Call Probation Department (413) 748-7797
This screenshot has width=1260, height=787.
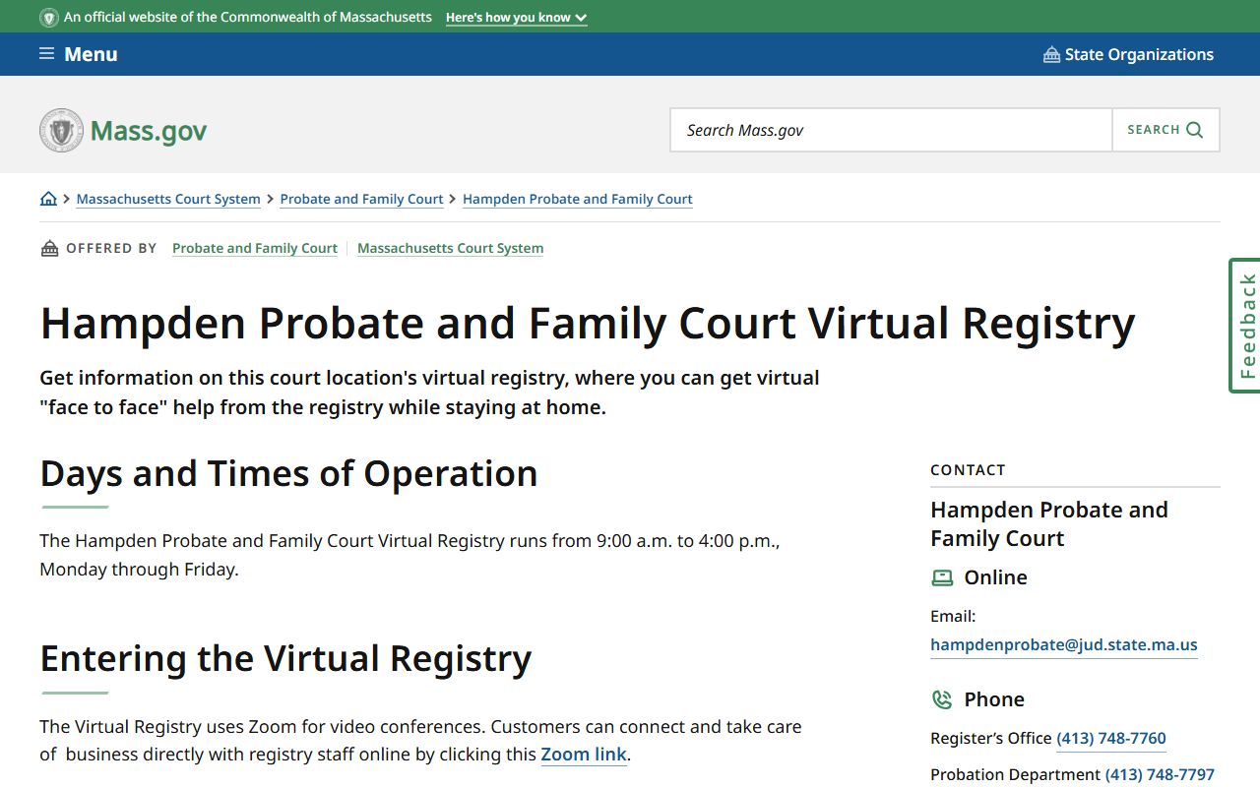coord(1160,775)
